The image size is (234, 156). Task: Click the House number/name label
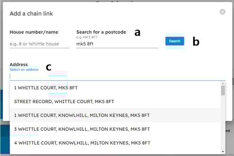pos(34,32)
